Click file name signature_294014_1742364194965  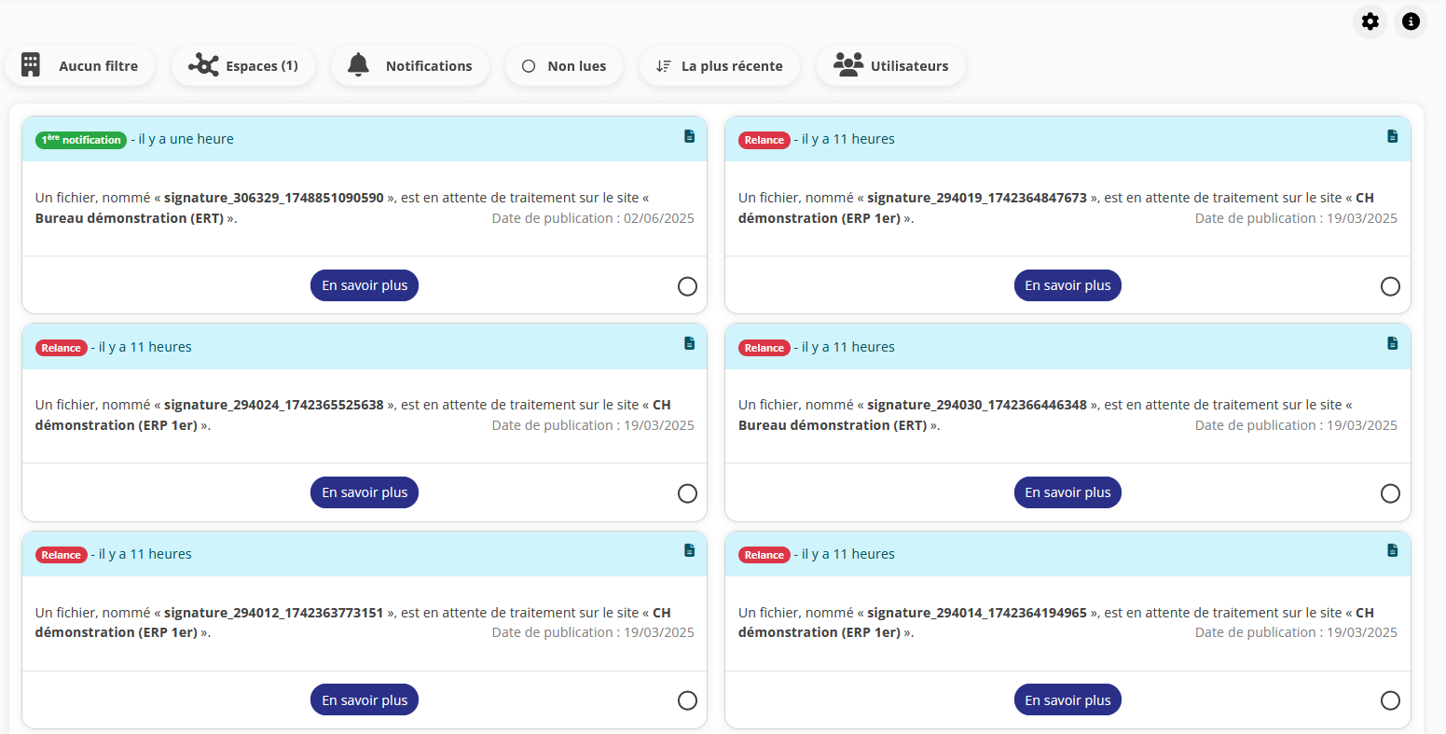click(x=977, y=613)
